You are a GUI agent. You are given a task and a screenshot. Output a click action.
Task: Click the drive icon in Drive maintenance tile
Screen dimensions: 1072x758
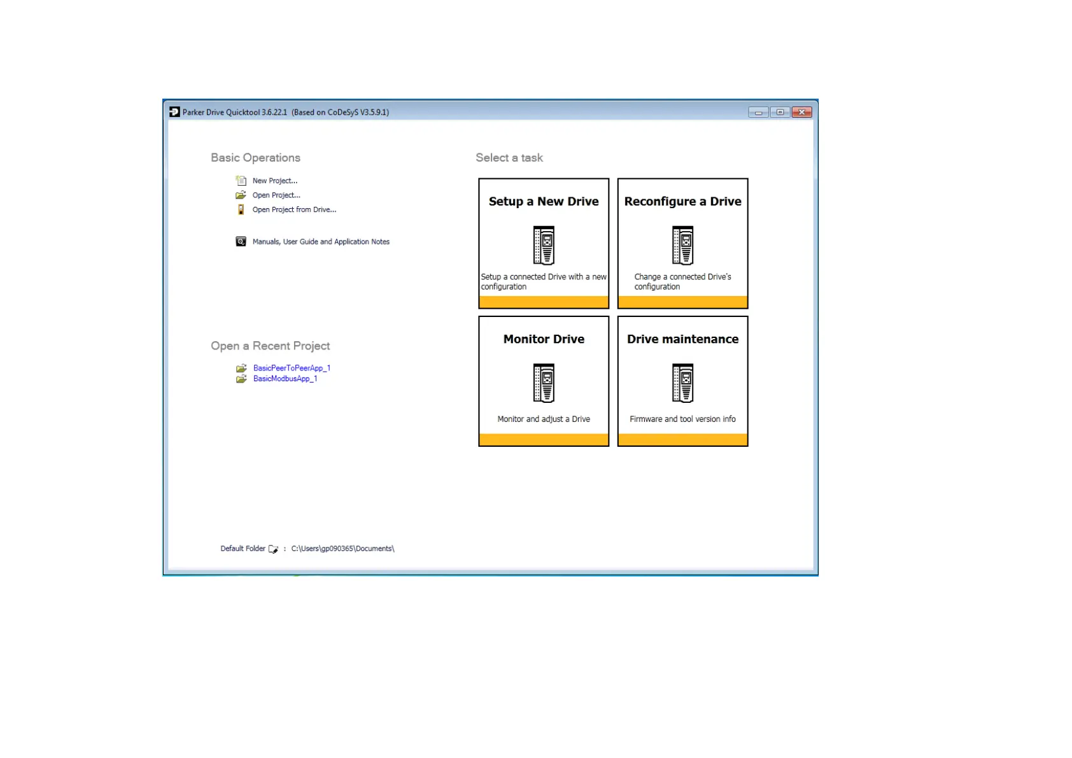click(x=682, y=383)
